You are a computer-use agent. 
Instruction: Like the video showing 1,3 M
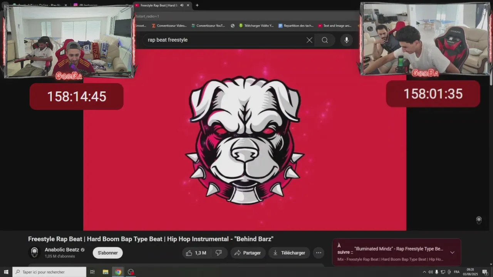pos(196,253)
